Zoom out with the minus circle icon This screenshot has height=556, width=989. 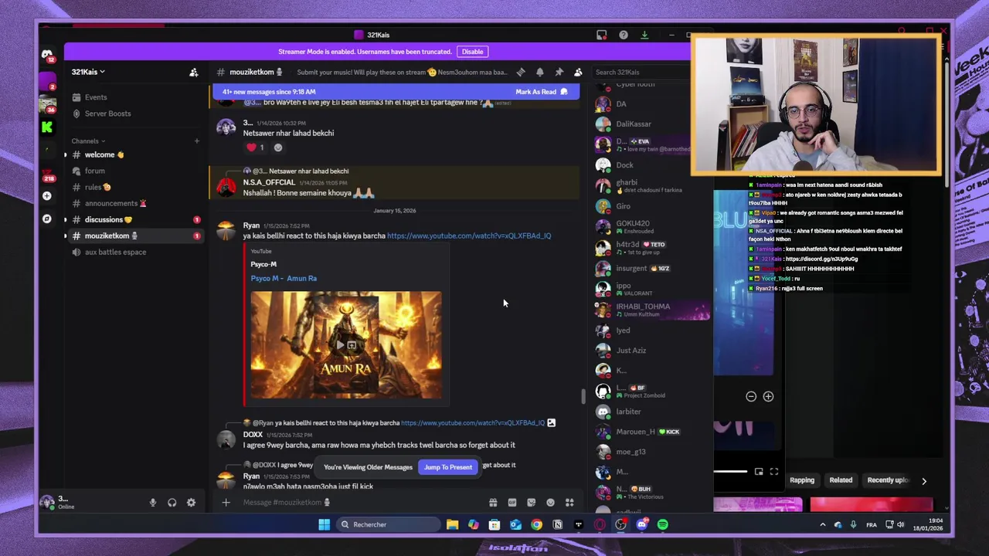[751, 396]
